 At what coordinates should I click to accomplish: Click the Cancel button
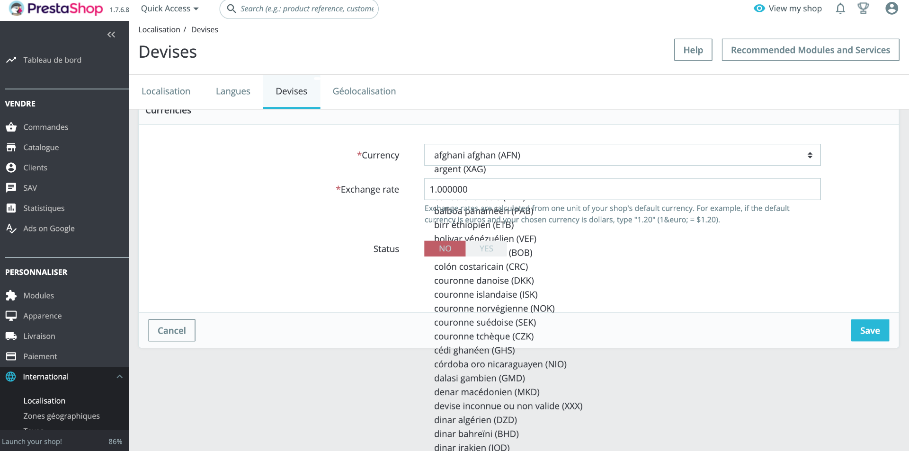click(x=172, y=330)
